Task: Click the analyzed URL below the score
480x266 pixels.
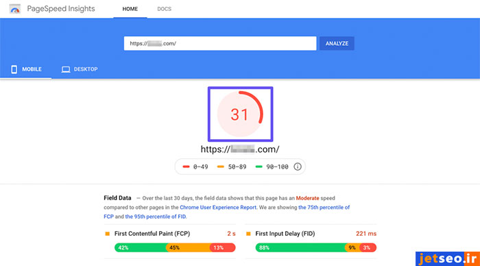Action: click(x=240, y=149)
